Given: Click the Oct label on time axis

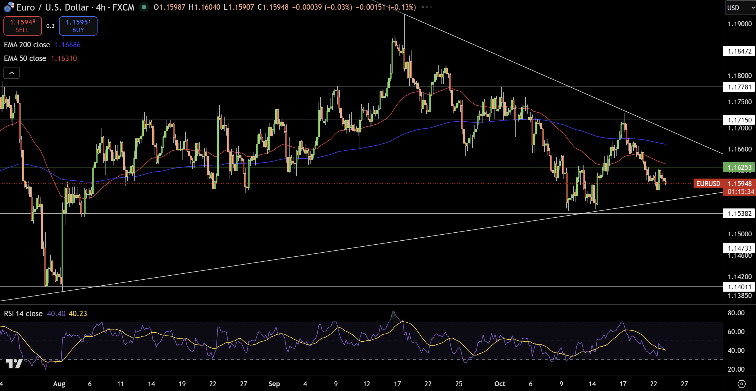Looking at the screenshot, I should 500,384.
